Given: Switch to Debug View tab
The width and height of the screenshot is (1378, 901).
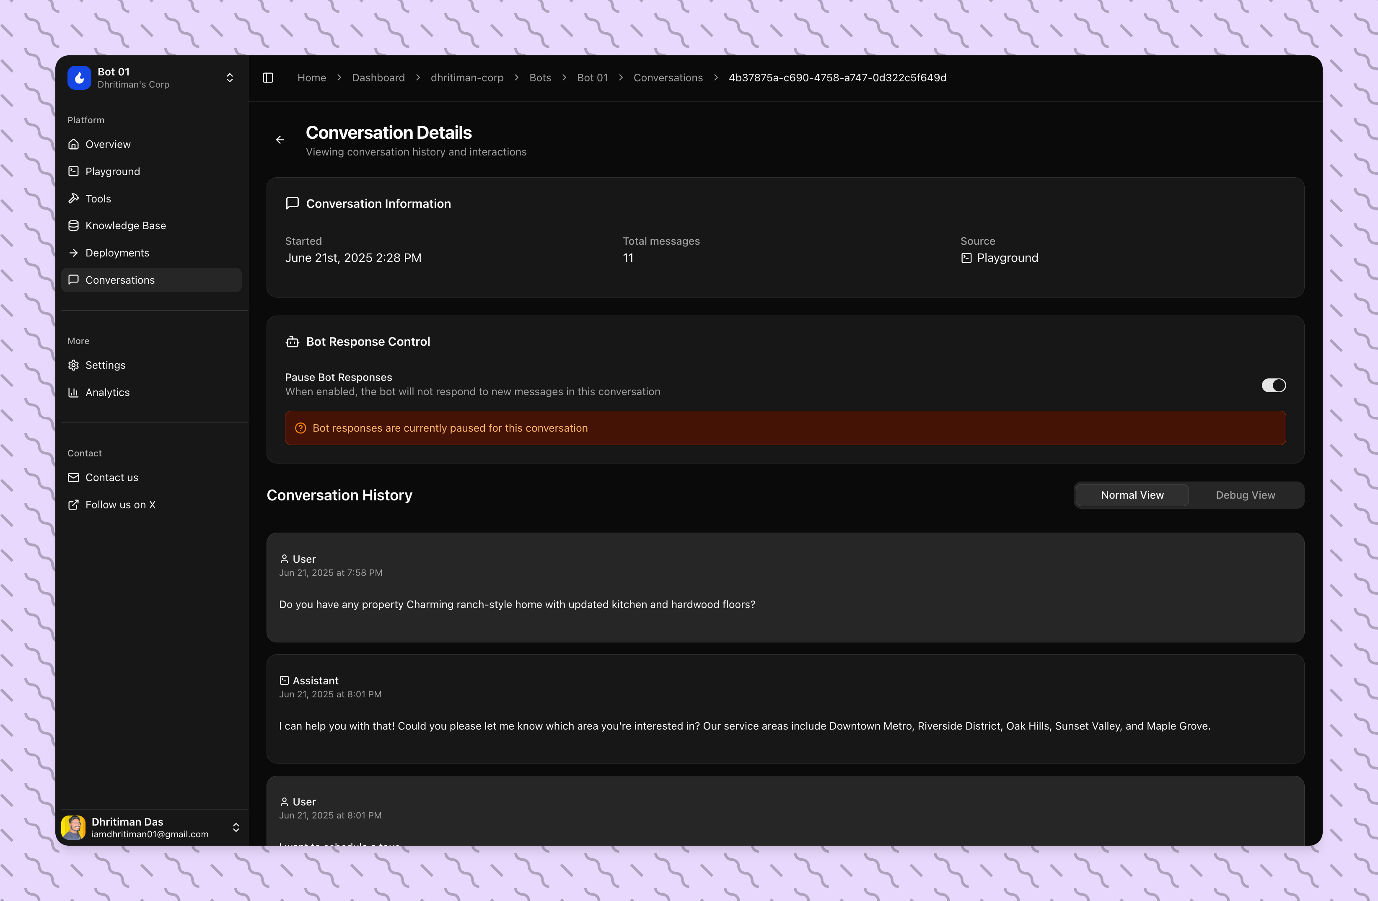Looking at the screenshot, I should pyautogui.click(x=1246, y=495).
